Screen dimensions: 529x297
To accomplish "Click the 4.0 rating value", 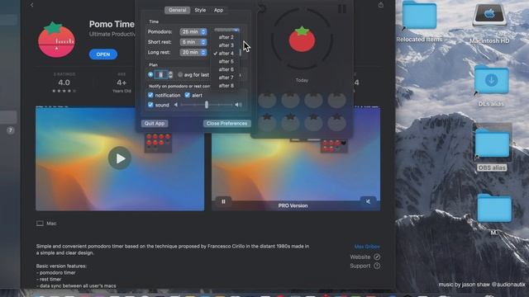I will coord(64,82).
